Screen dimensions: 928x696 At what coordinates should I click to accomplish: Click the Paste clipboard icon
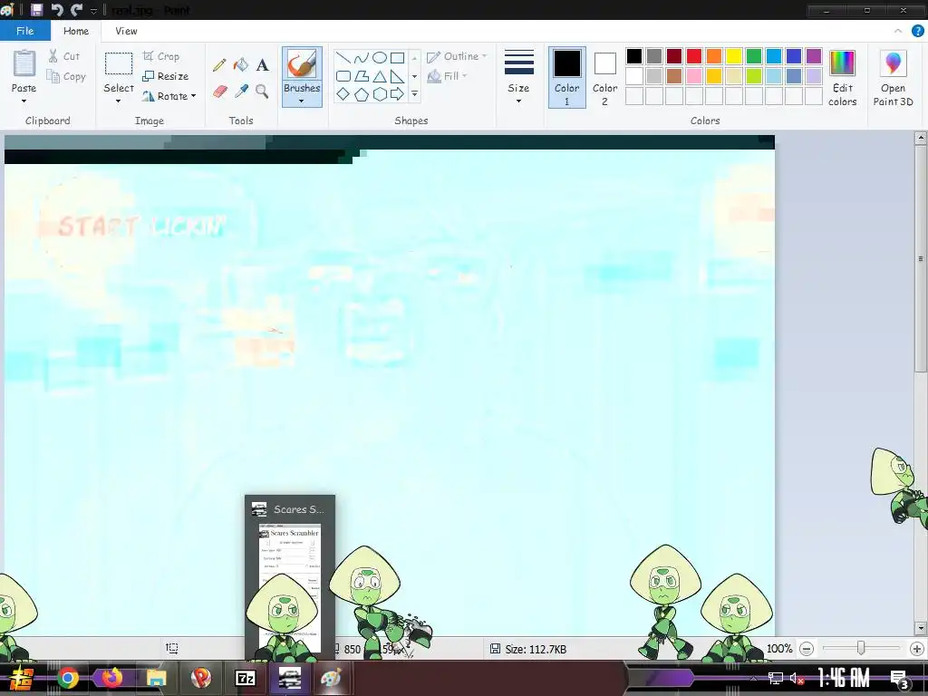point(24,64)
